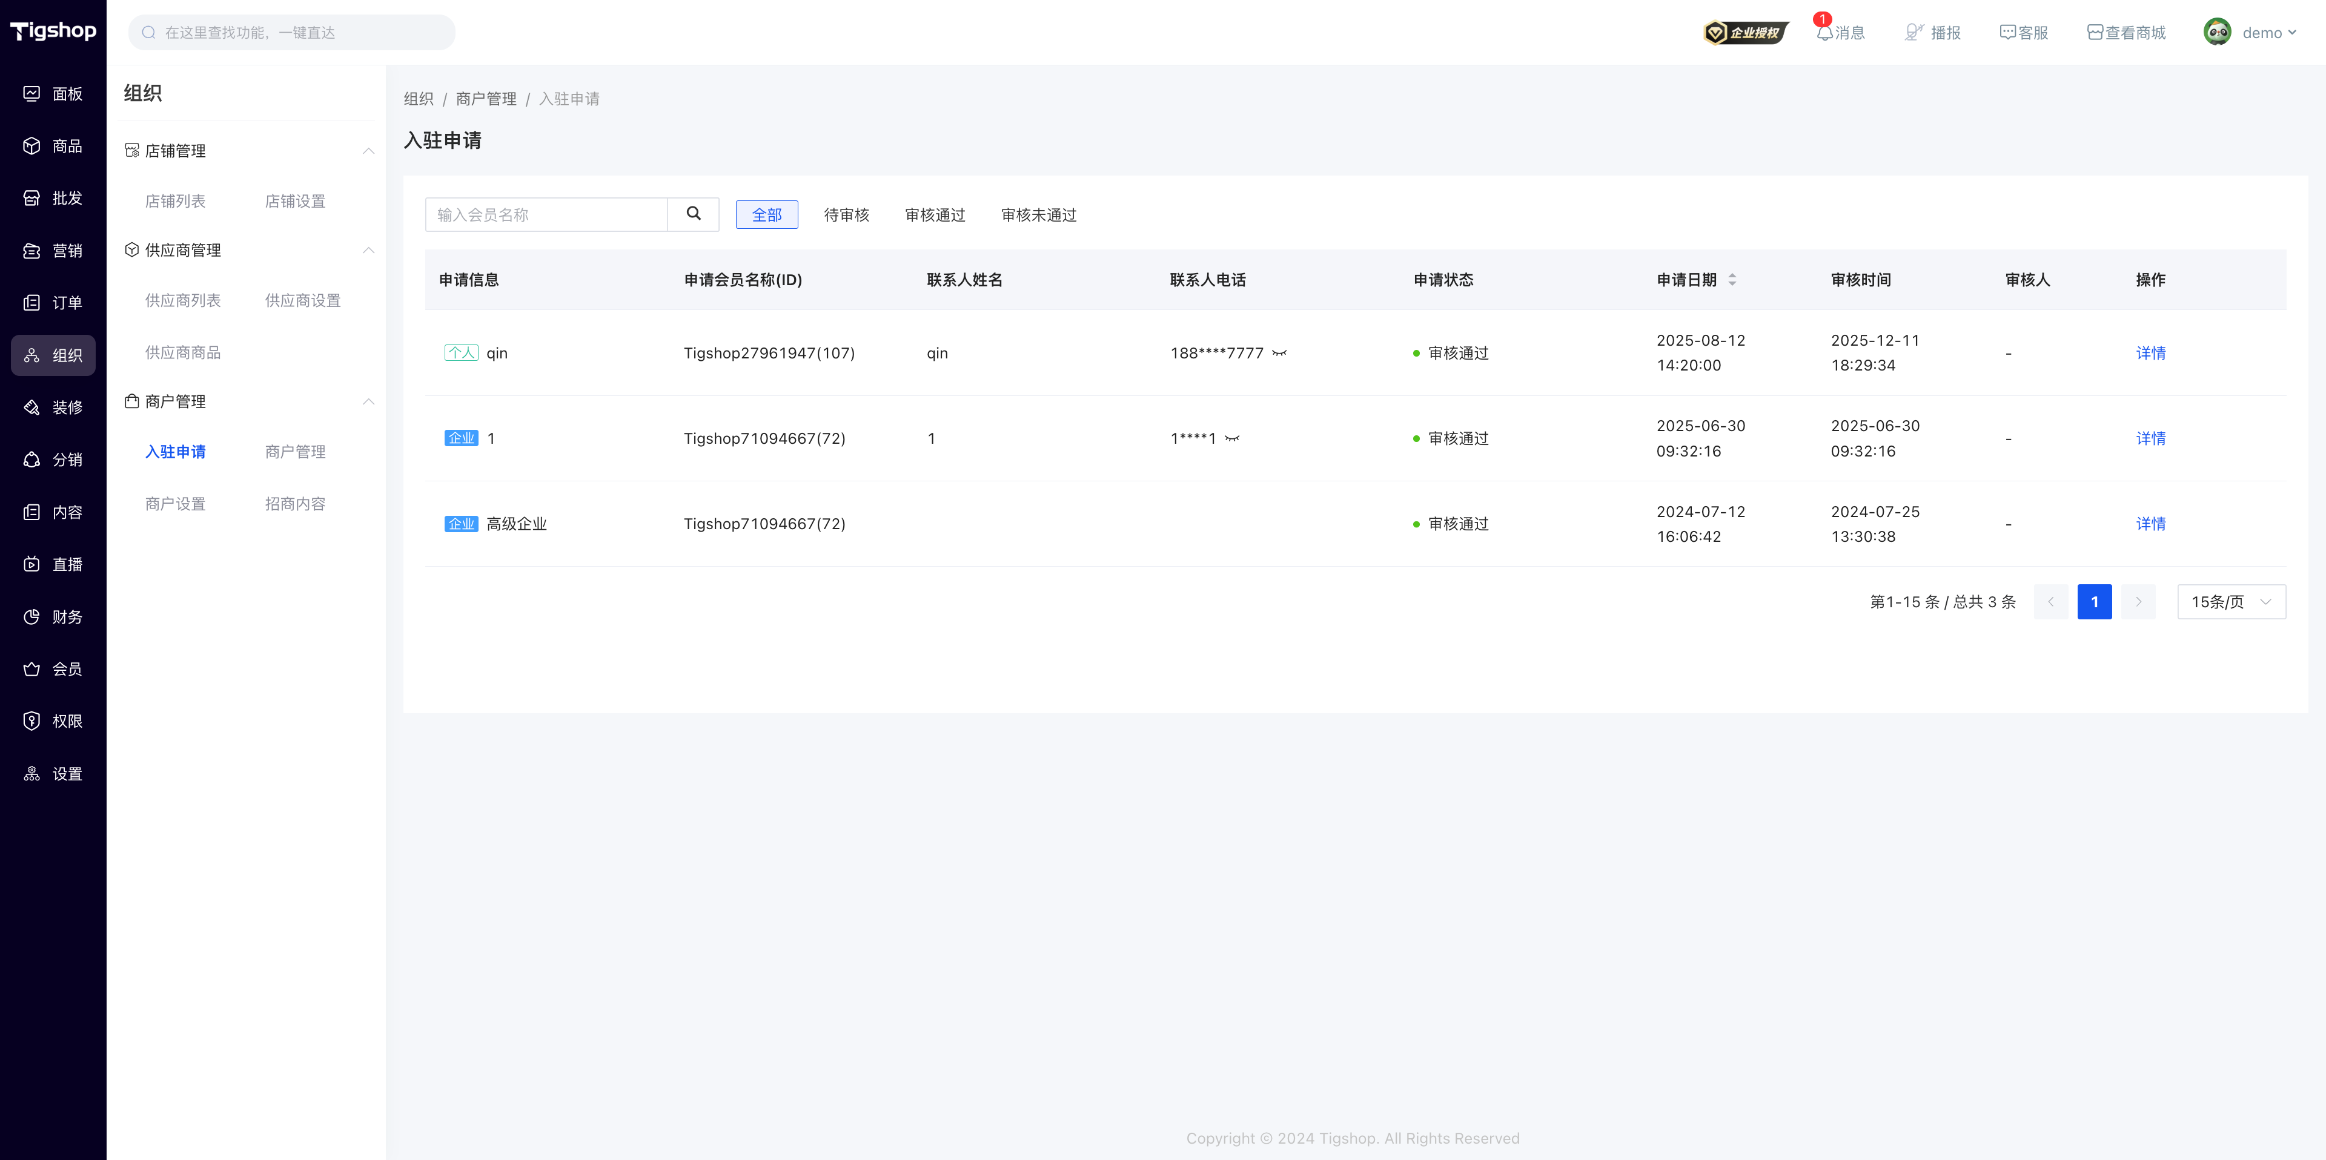Reveal hidden phone number 1****1
This screenshot has width=2326, height=1160.
(x=1231, y=439)
